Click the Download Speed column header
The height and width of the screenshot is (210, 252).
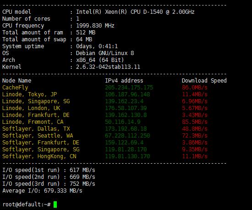point(204,81)
